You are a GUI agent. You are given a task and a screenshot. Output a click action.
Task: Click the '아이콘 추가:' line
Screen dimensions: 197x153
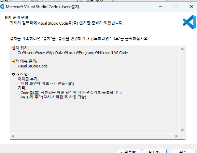coord(28,79)
